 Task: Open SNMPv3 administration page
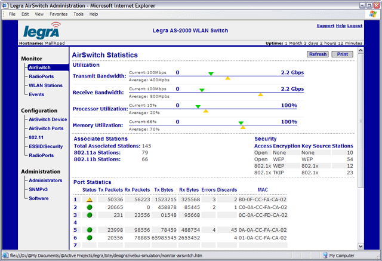[38, 189]
